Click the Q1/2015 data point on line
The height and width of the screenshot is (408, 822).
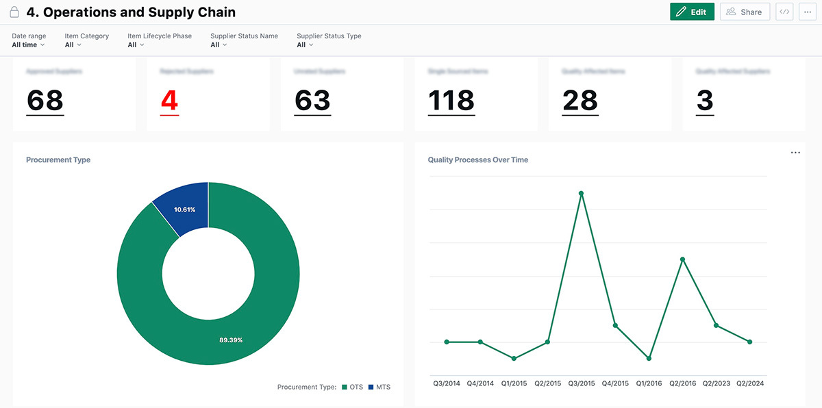click(x=514, y=358)
